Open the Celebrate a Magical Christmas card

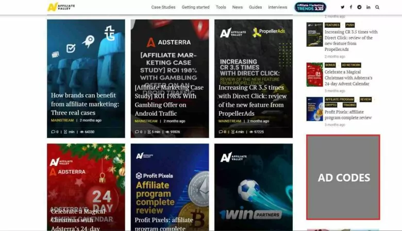pos(86,187)
